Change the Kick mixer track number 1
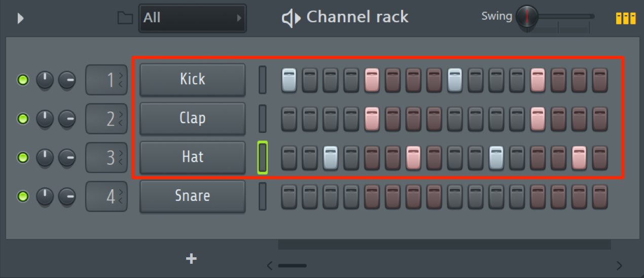Image resolution: width=644 pixels, height=278 pixels. coord(106,80)
